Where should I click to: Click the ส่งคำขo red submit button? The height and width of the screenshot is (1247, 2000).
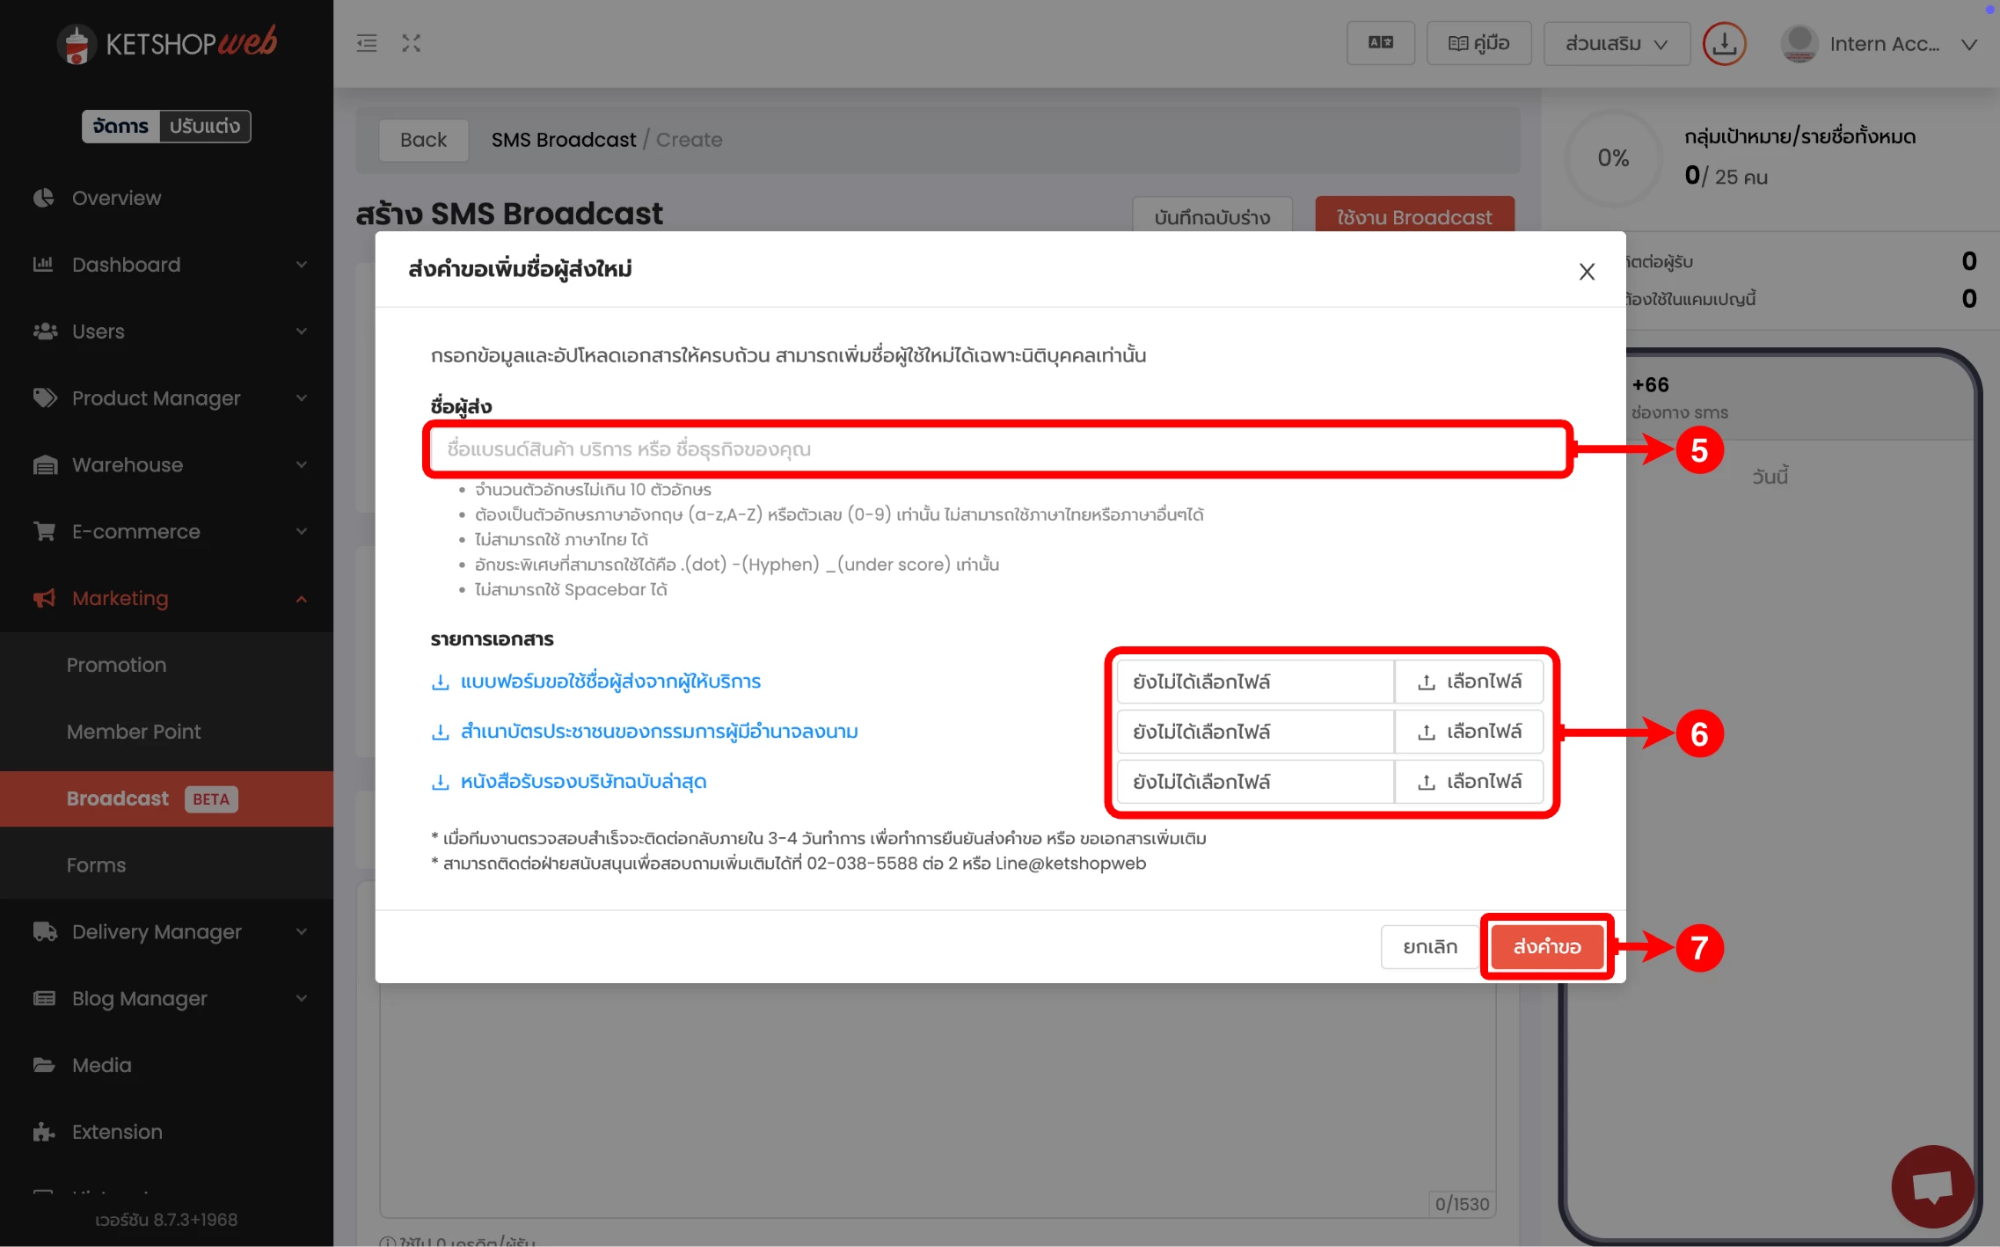(x=1546, y=946)
